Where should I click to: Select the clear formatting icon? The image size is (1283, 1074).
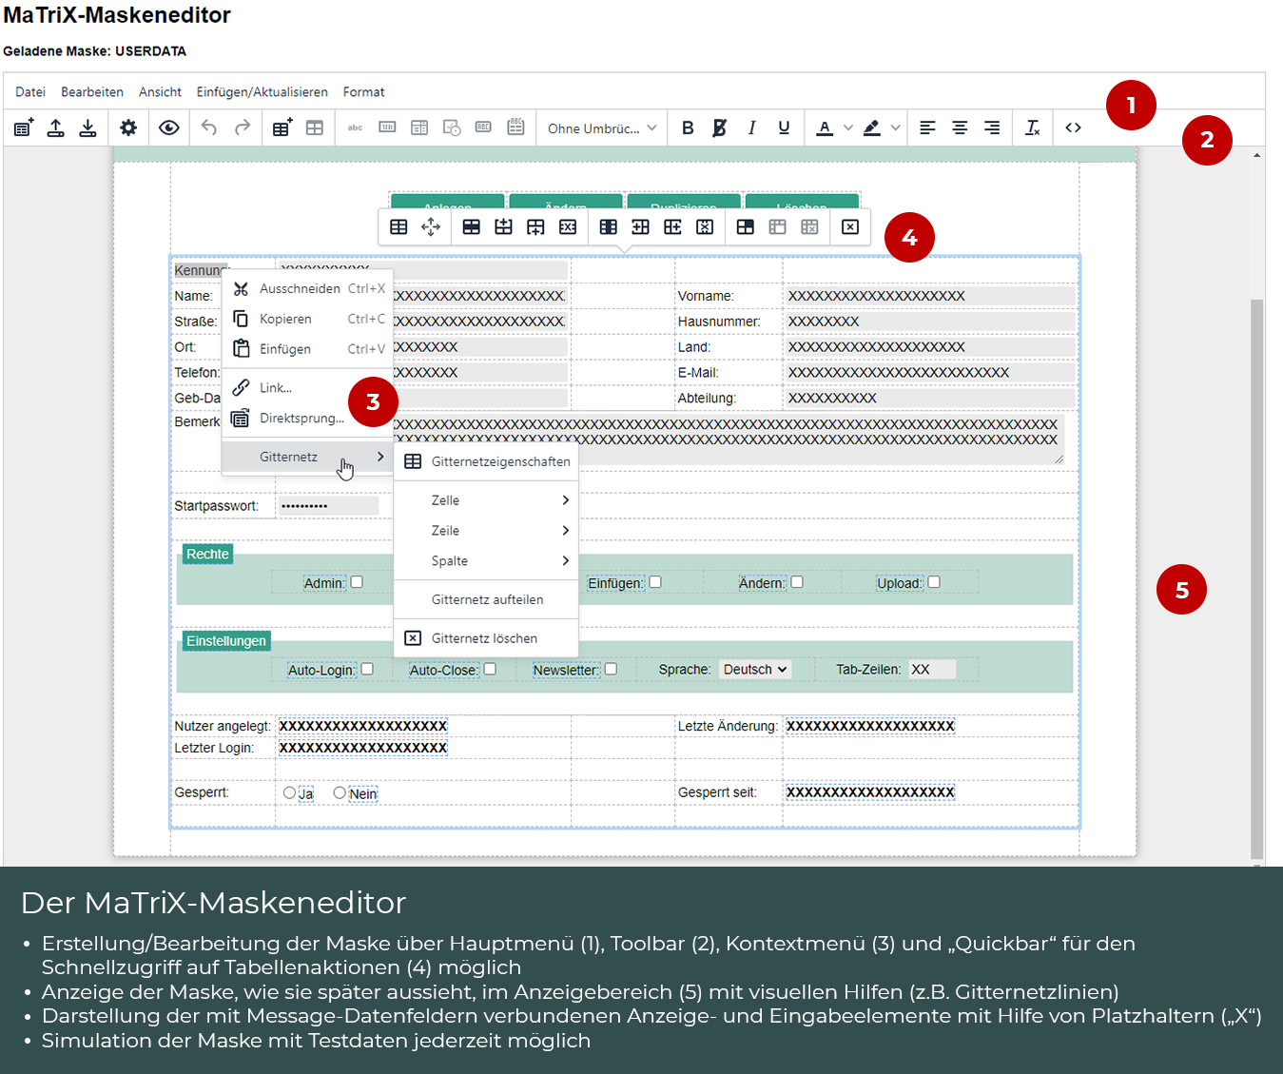click(x=1032, y=127)
